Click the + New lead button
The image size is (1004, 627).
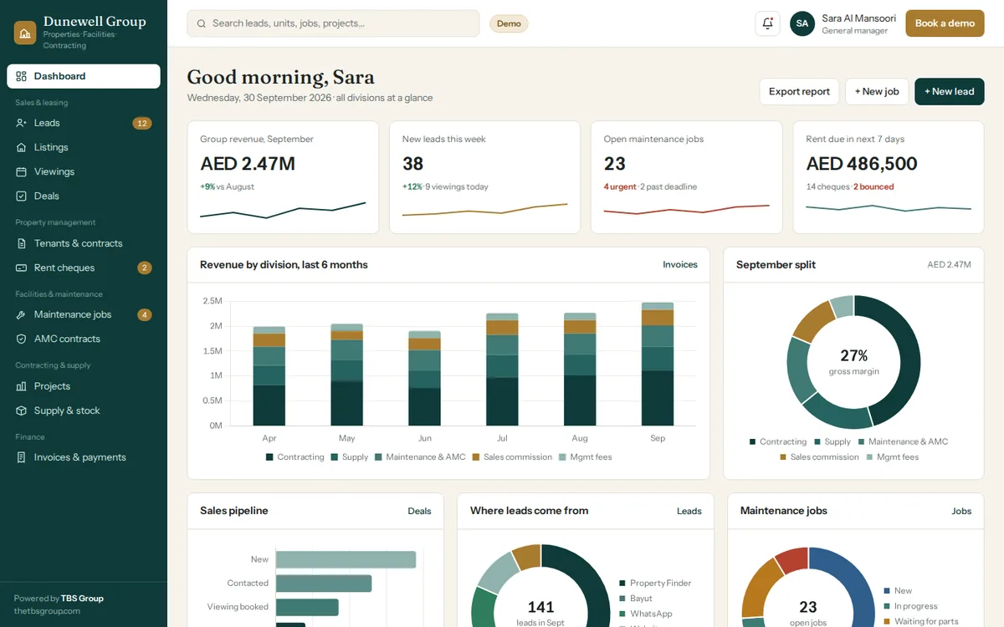point(949,91)
